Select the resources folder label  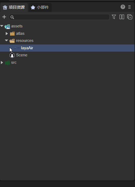click(x=25, y=41)
